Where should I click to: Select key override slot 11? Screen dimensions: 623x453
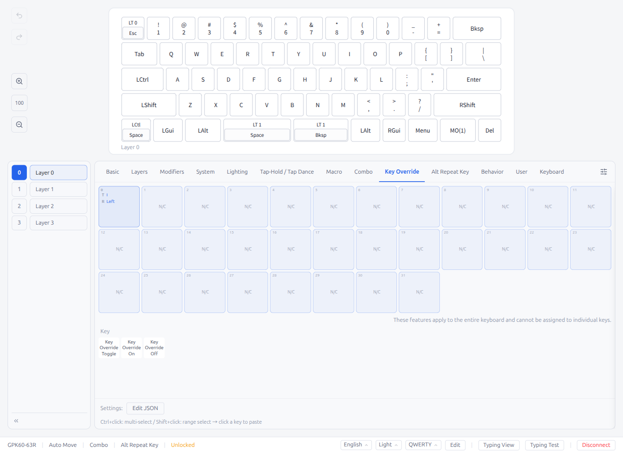591,207
